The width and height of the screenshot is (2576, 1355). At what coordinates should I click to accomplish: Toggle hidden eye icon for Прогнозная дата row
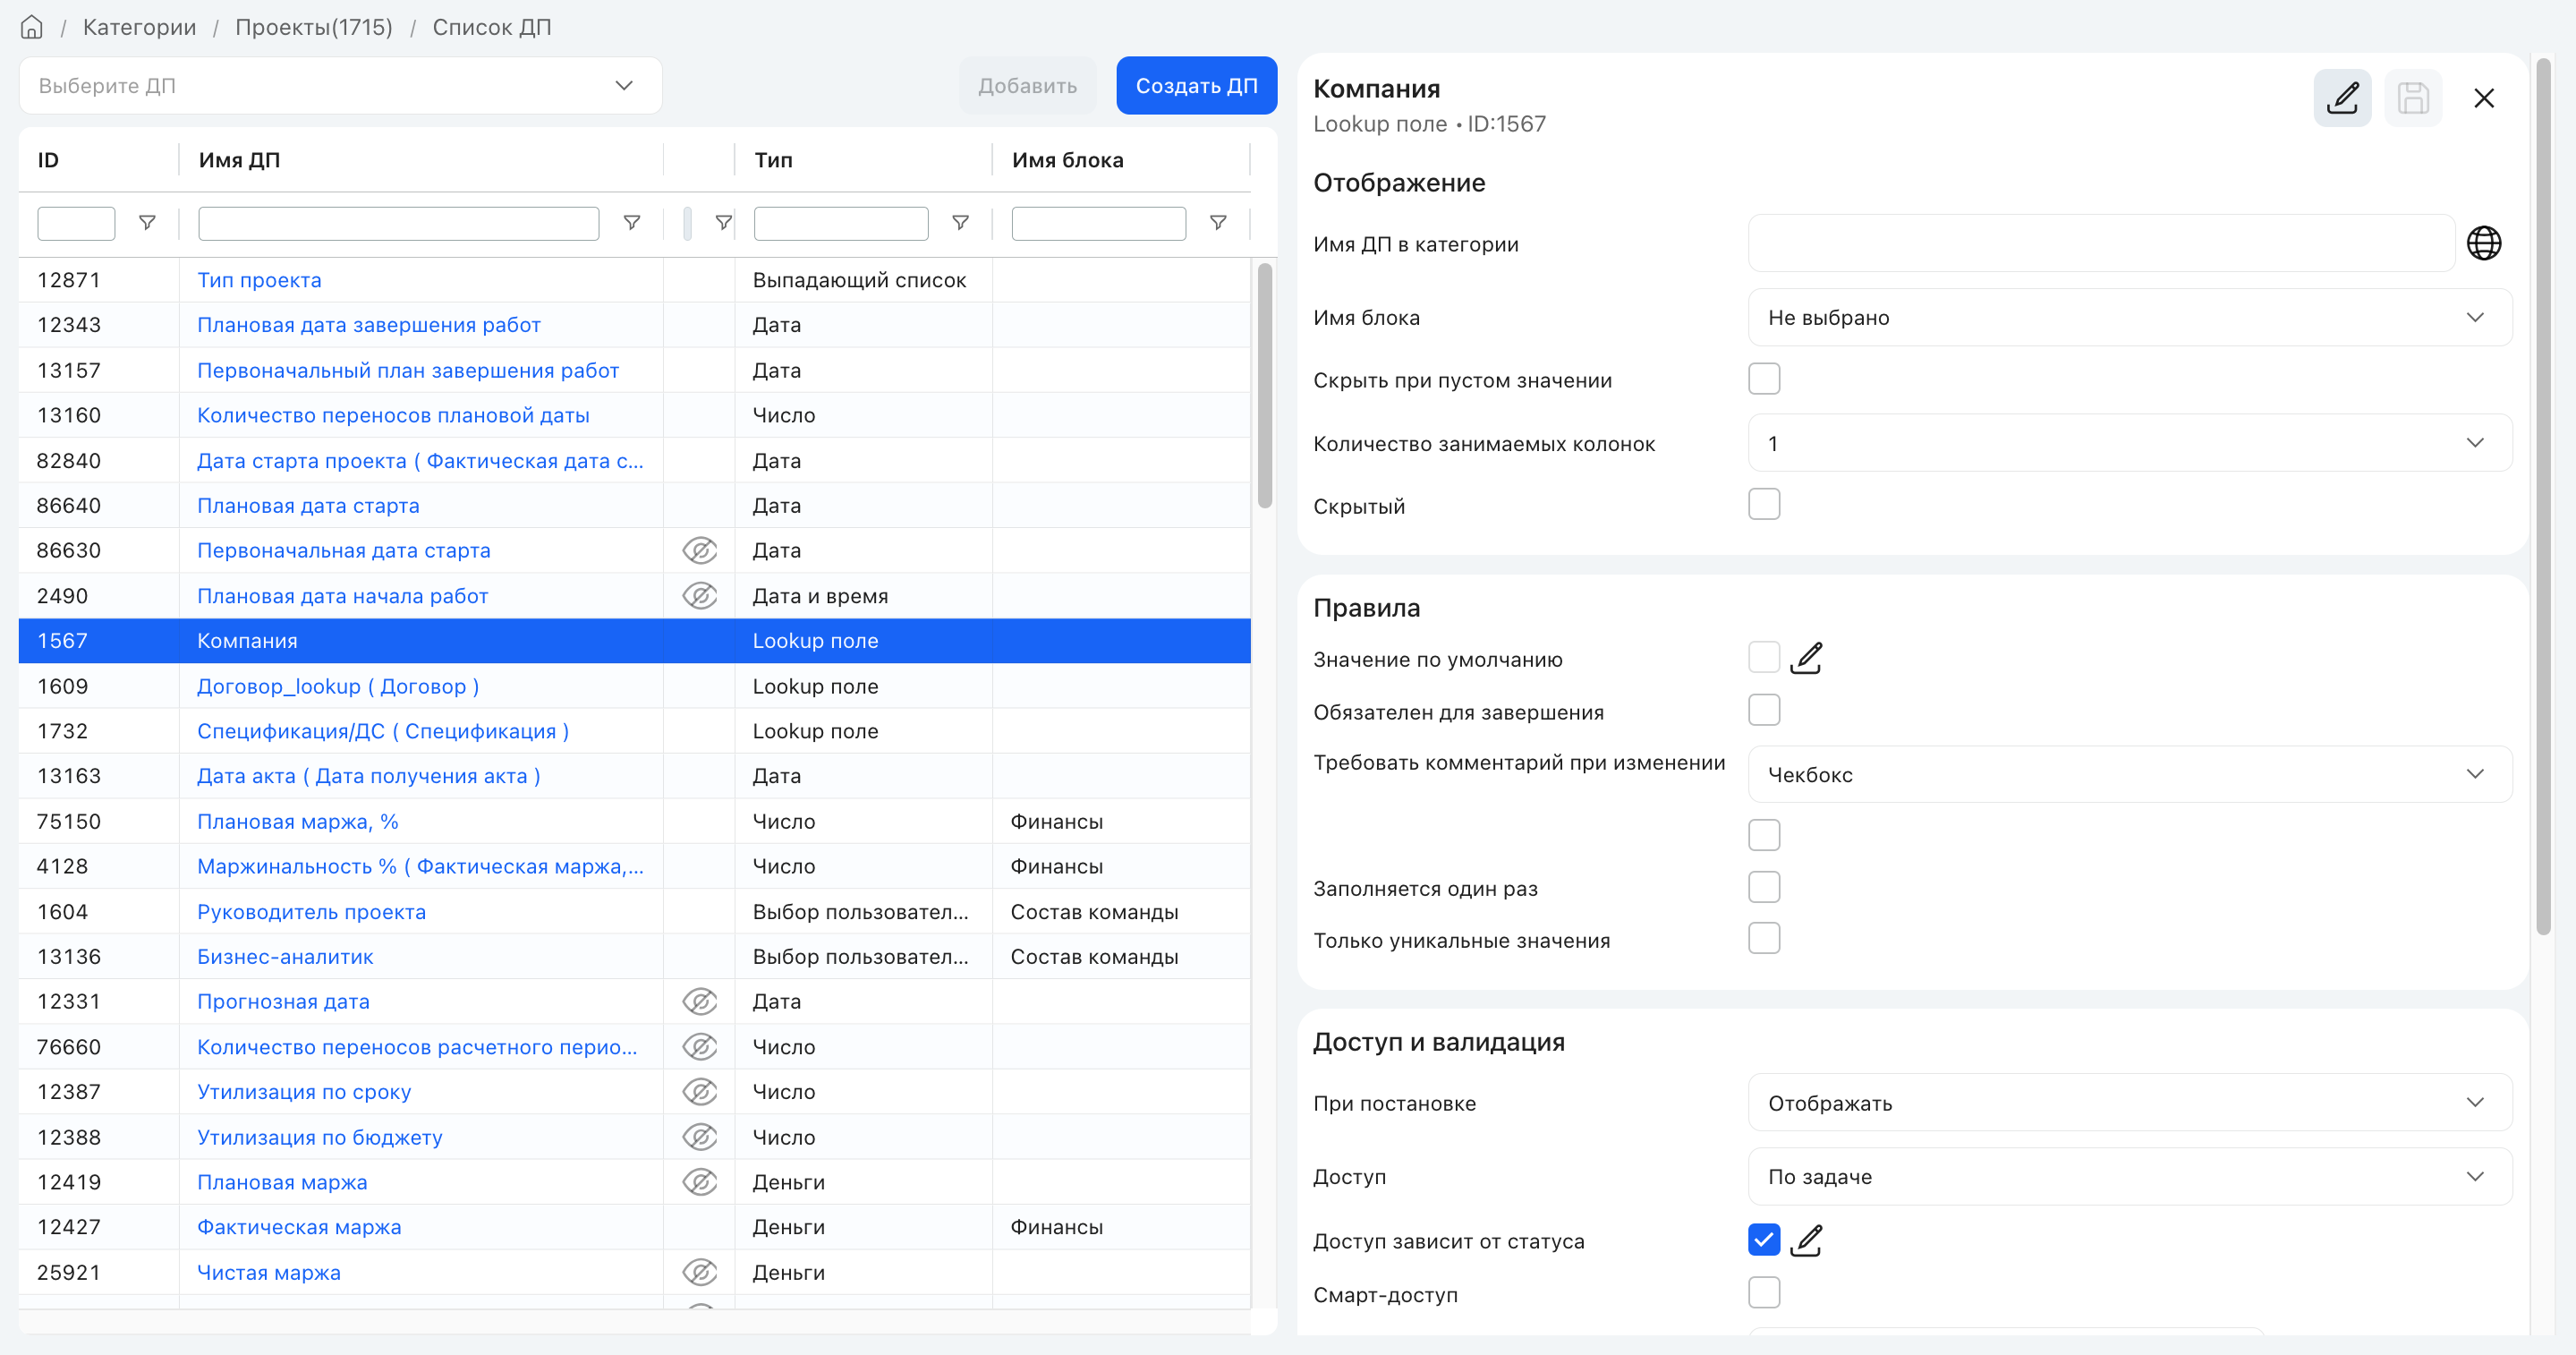tap(700, 1001)
